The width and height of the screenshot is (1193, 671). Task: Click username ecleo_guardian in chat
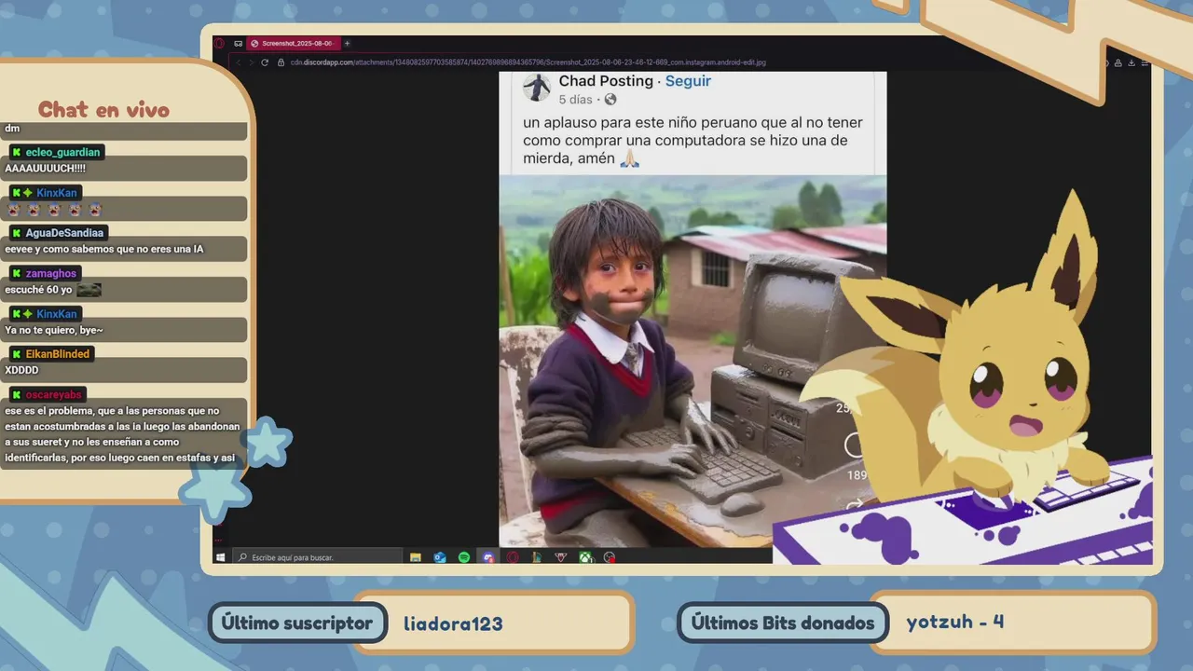(x=62, y=152)
